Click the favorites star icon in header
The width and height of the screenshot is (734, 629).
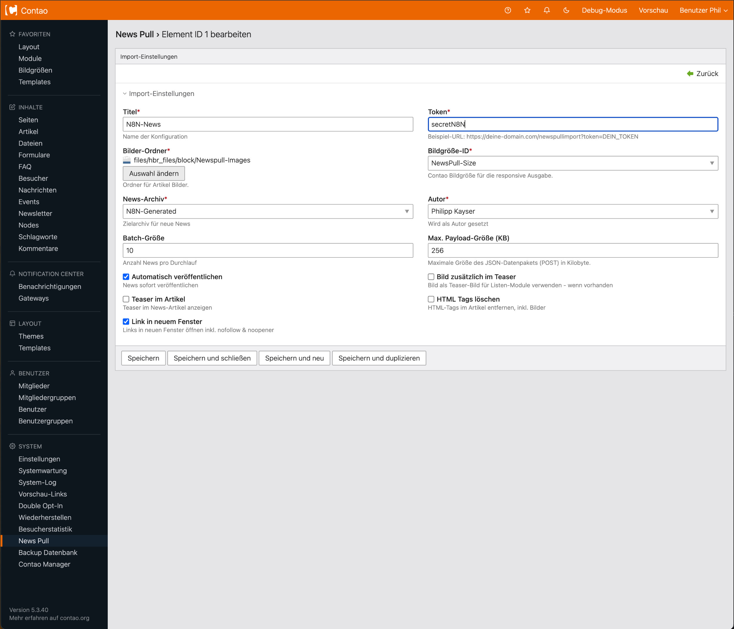click(x=527, y=10)
